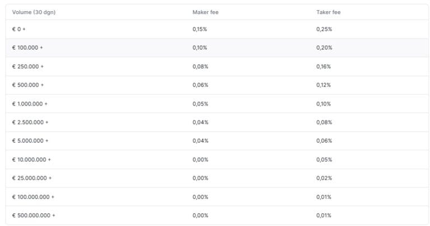Click the 0,02% taker fee value
The image size is (430, 226).
click(324, 178)
